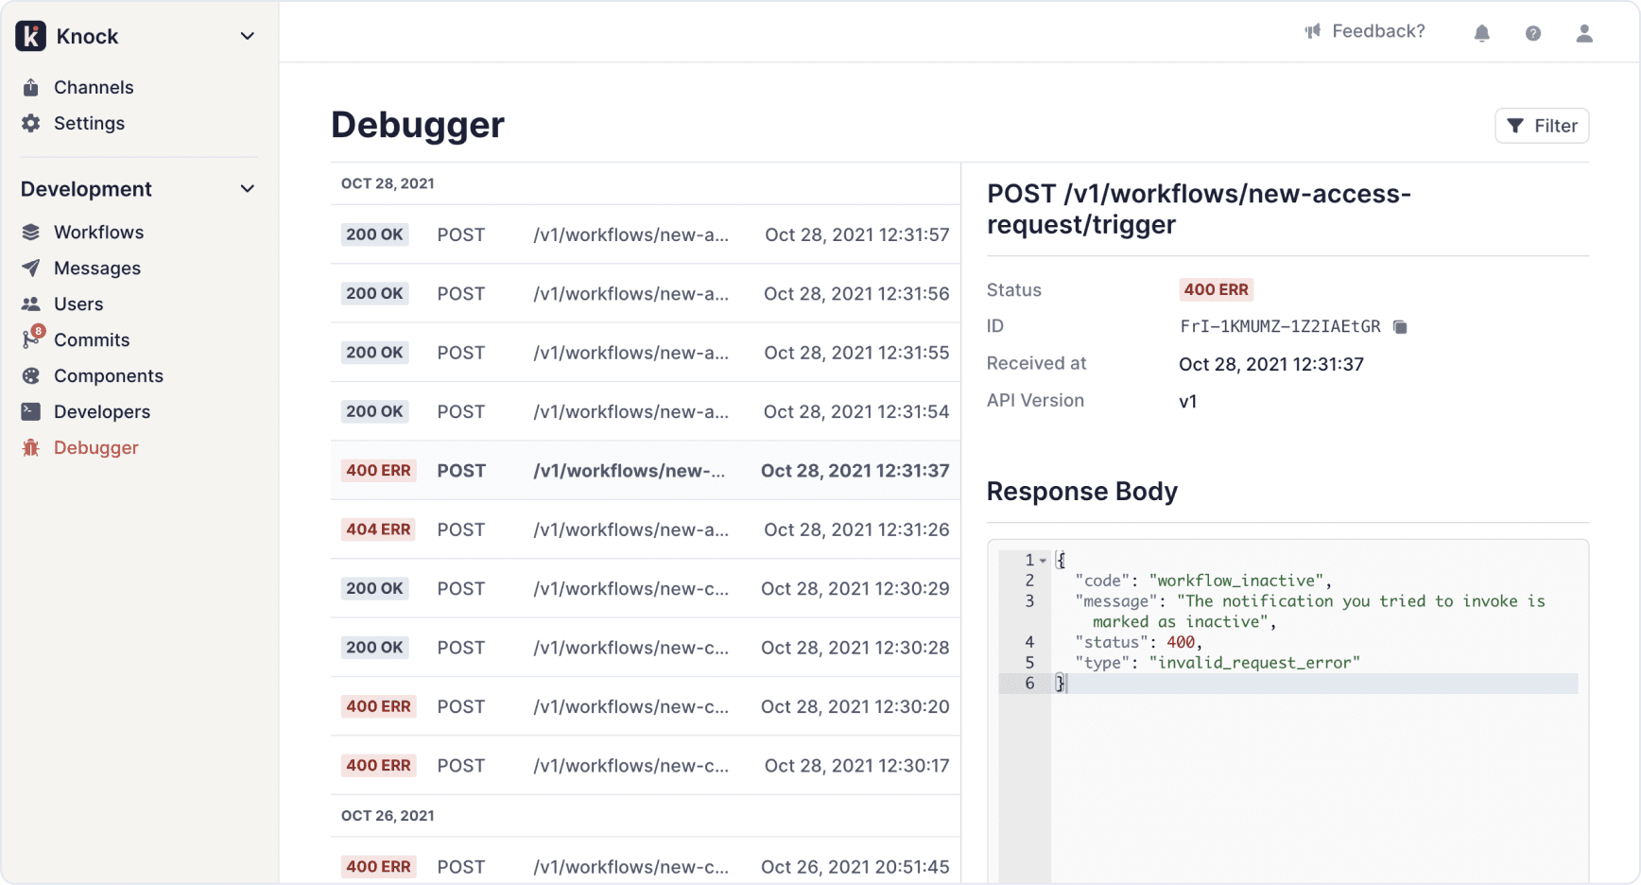
Task: Click the Commits branch icon with badge
Action: point(32,338)
